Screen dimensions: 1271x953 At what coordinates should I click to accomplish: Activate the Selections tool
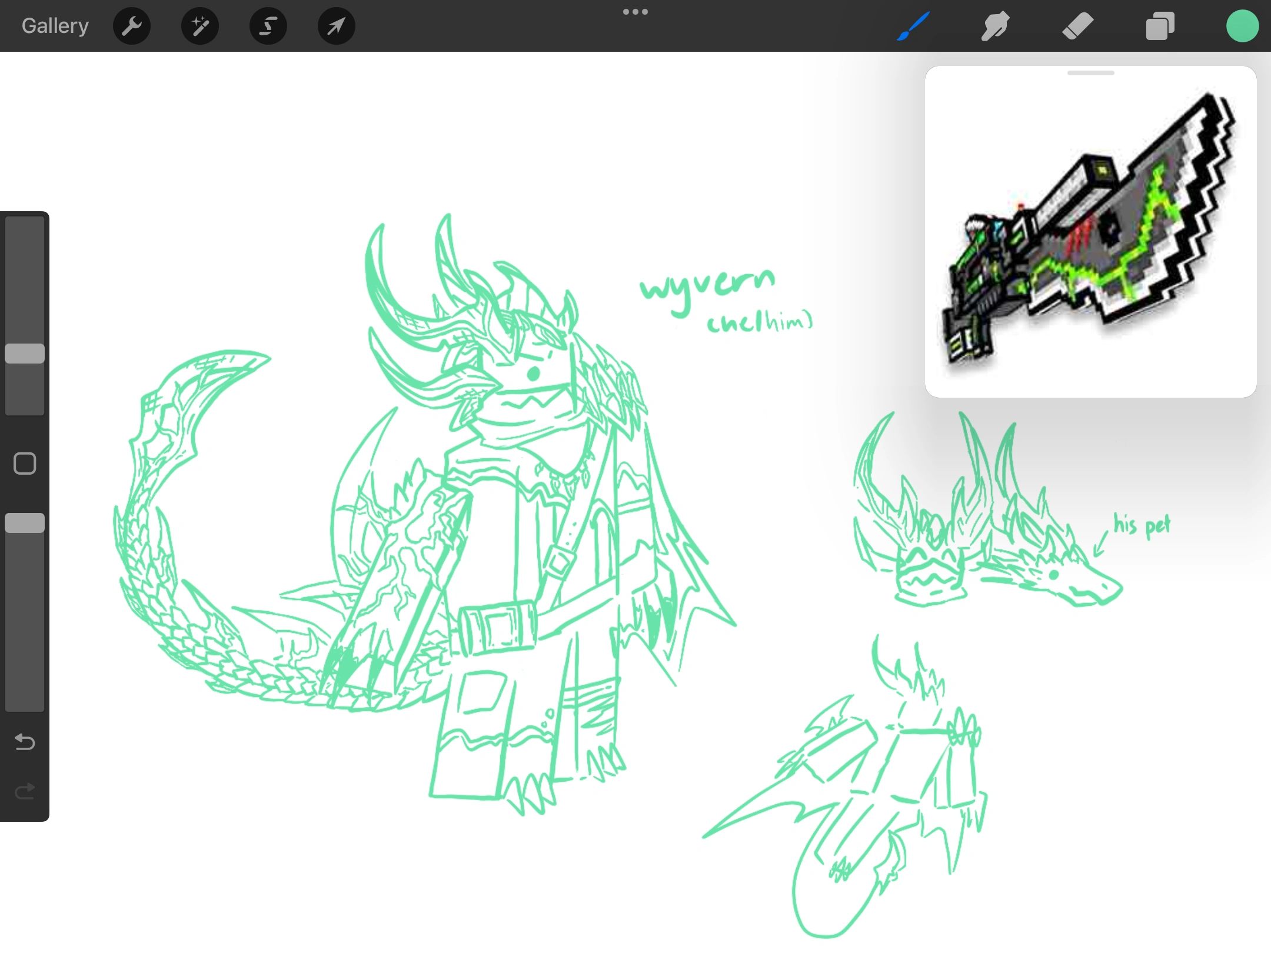[x=268, y=25]
